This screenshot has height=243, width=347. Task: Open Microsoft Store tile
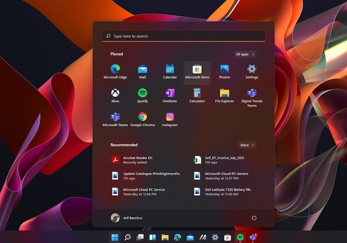tap(197, 71)
